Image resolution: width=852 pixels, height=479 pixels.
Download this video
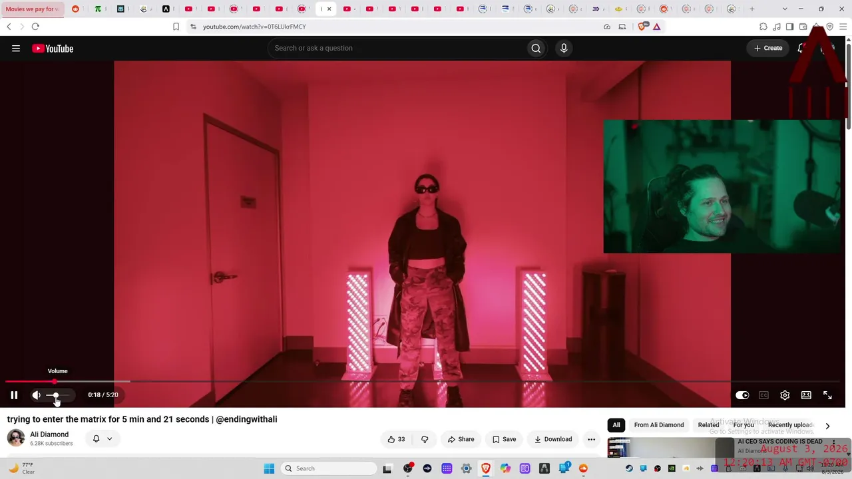553,439
